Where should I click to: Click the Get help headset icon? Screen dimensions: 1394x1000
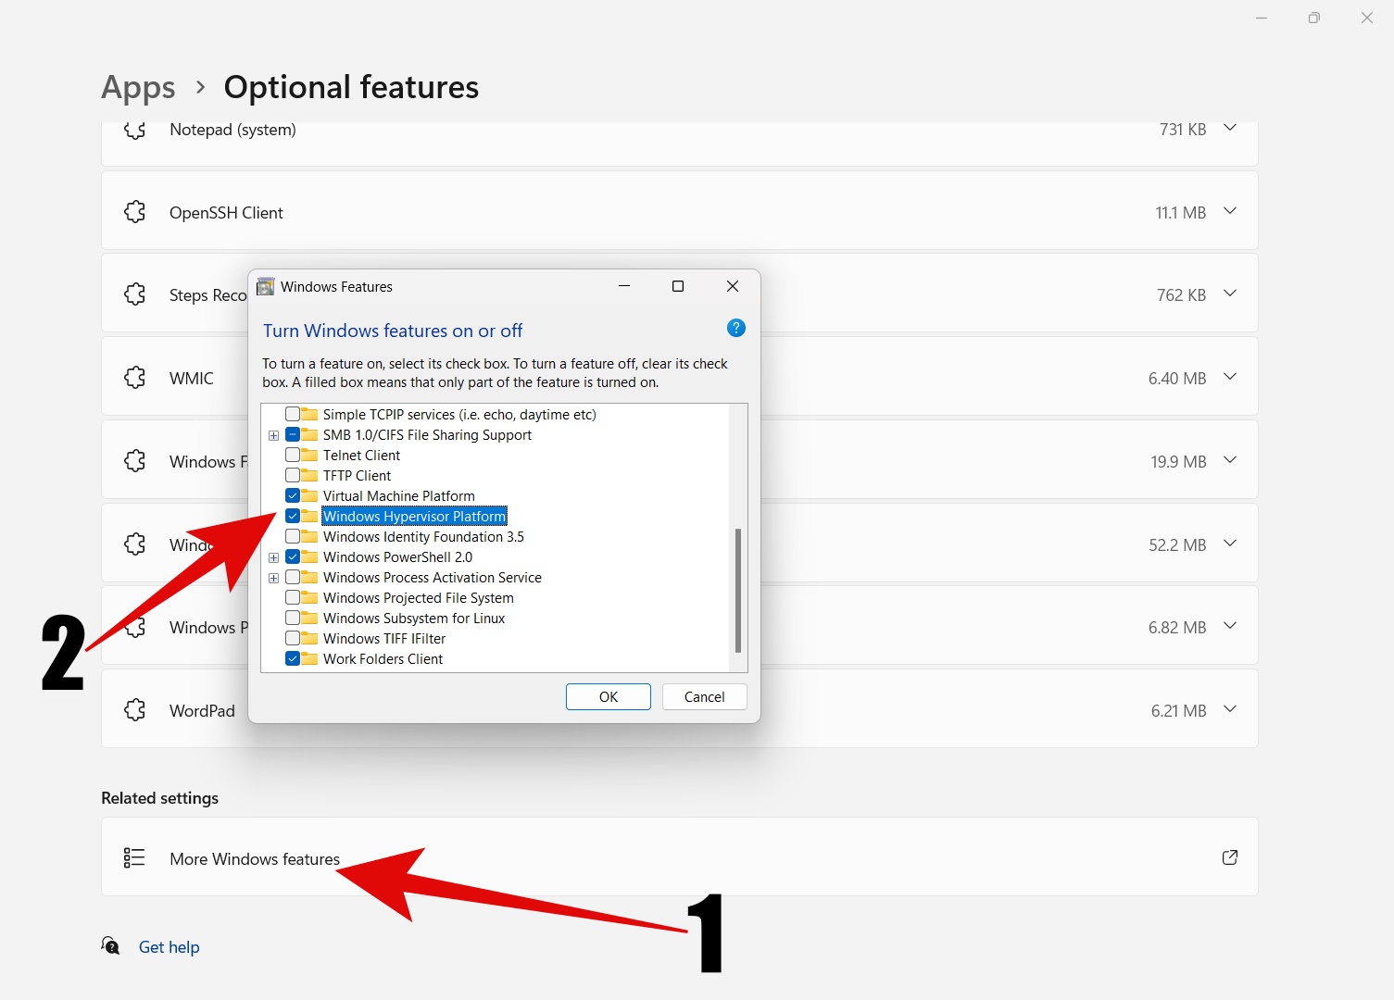click(x=111, y=945)
